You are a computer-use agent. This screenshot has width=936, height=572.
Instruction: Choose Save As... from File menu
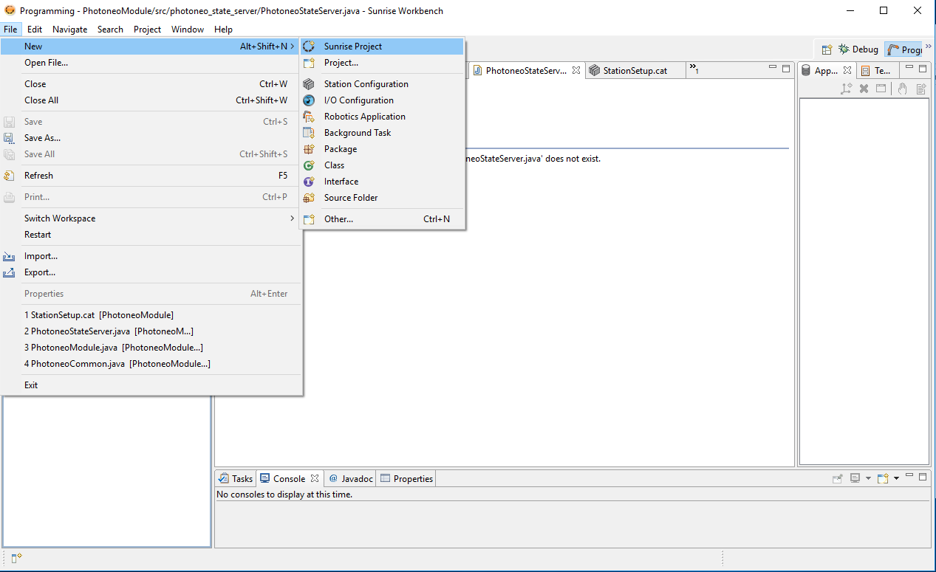151,138
